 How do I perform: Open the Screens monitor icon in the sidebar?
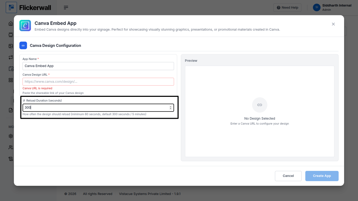[11, 35]
